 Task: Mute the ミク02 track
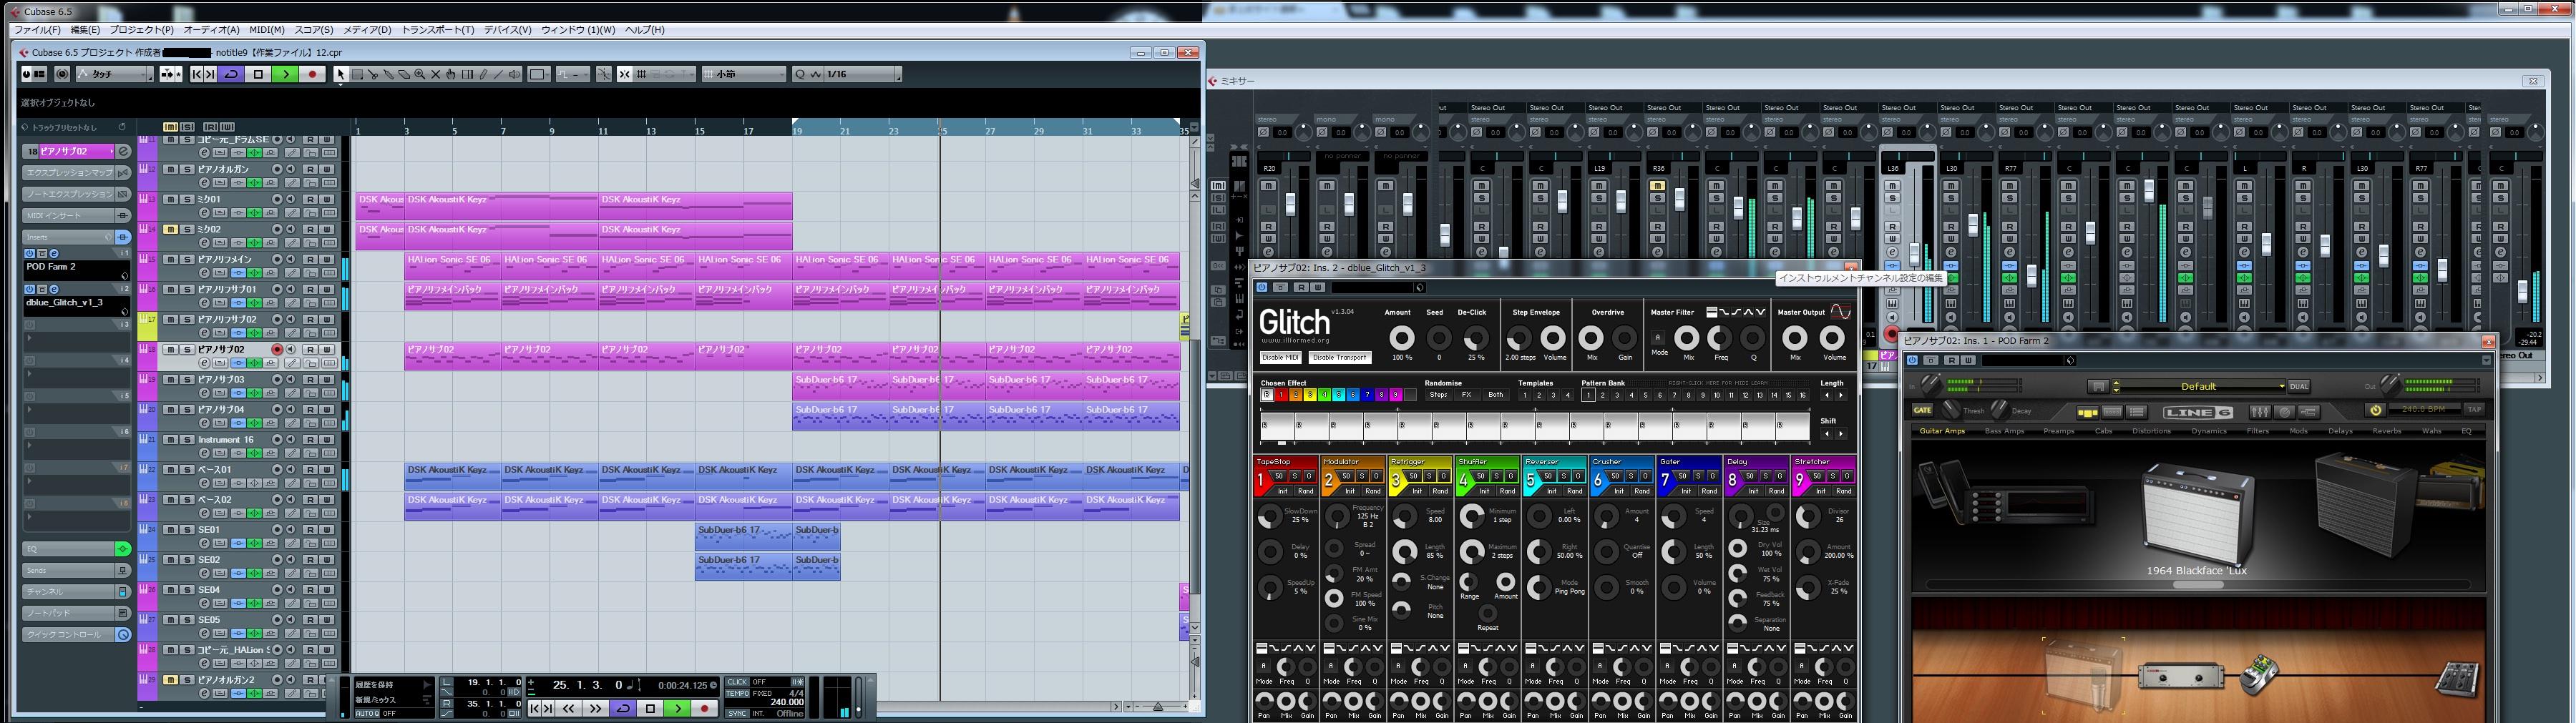[170, 229]
